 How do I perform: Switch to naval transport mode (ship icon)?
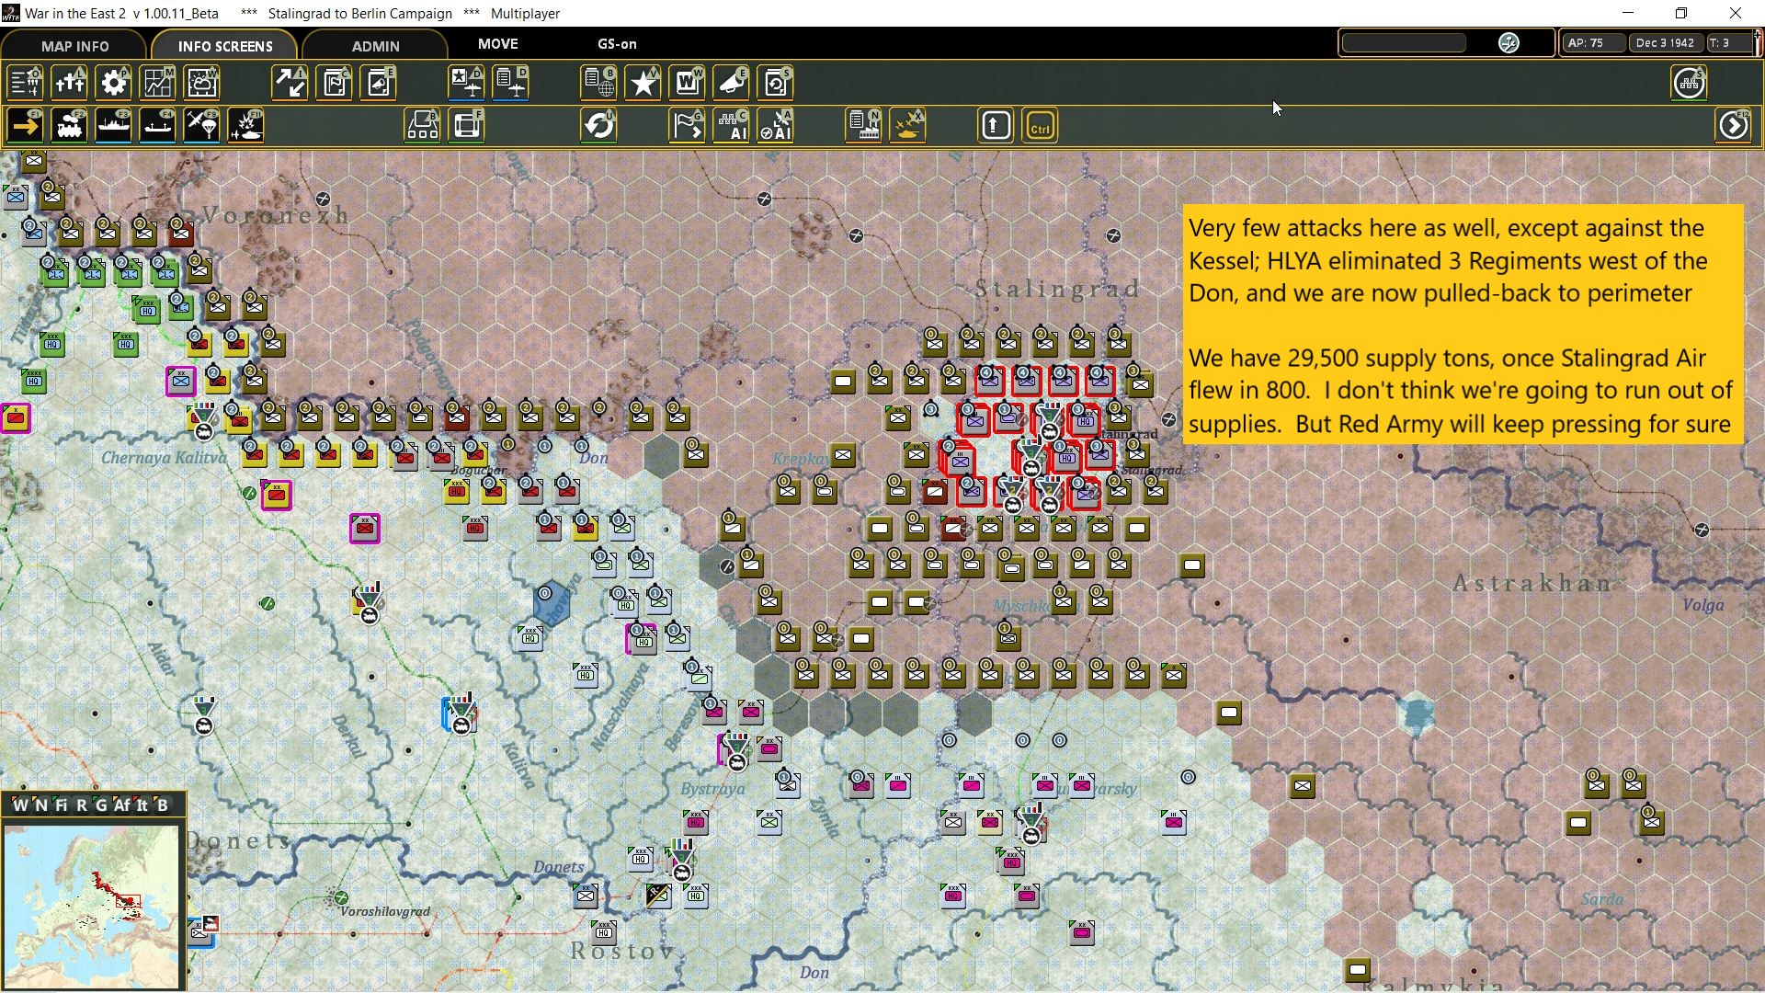113,126
